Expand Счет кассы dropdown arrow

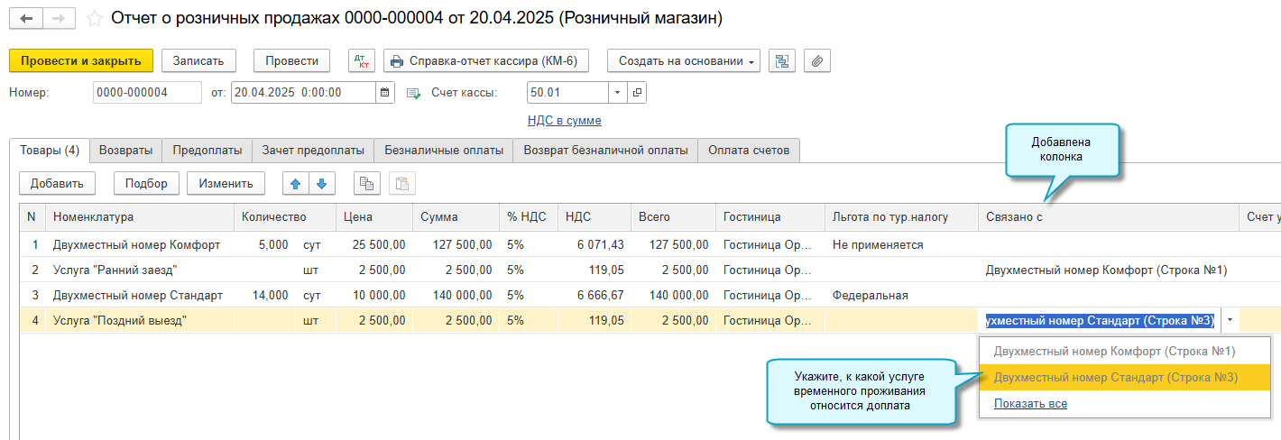pyautogui.click(x=618, y=93)
